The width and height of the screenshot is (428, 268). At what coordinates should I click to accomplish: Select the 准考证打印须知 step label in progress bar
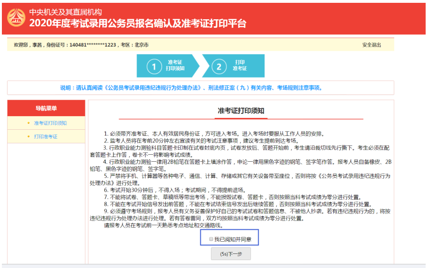175,65
